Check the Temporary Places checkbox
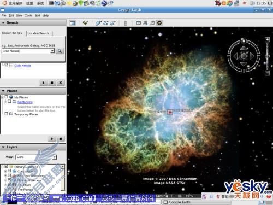This screenshot has width=273, height=205. tap(7, 114)
